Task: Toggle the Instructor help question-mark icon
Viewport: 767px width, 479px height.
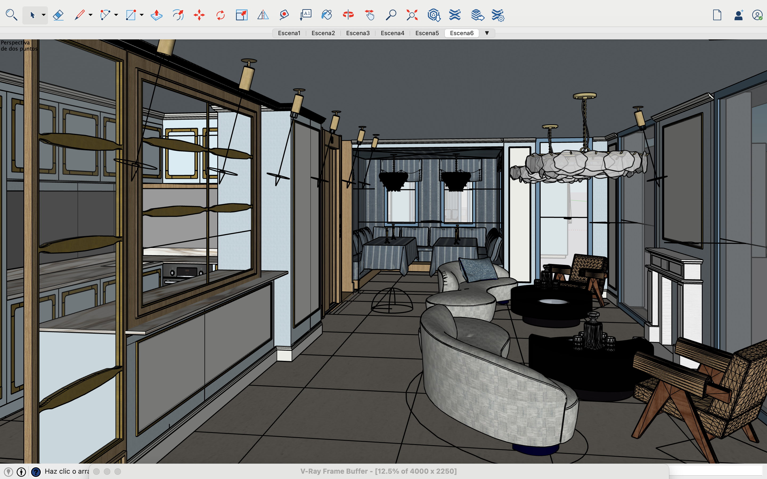Action: tap(36, 472)
